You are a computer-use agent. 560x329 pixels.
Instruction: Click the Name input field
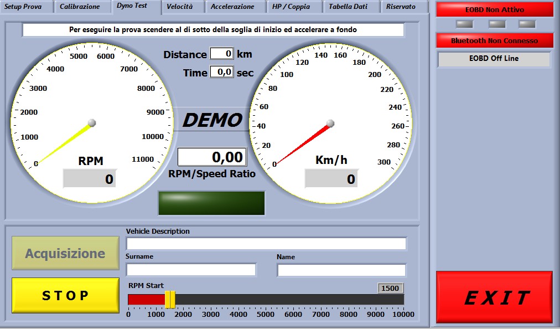[x=341, y=270]
